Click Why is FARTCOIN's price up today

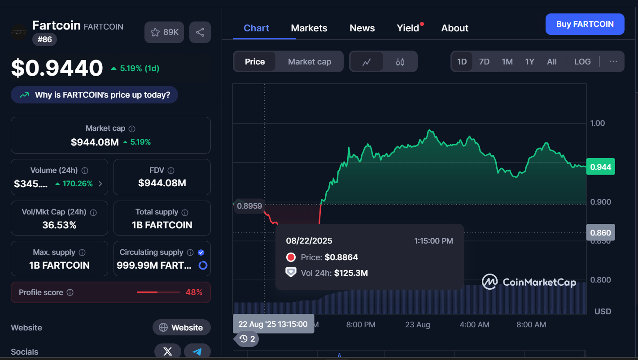point(94,95)
